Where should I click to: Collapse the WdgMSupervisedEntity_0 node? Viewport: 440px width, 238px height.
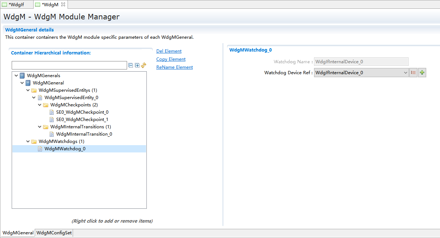(x=34, y=98)
